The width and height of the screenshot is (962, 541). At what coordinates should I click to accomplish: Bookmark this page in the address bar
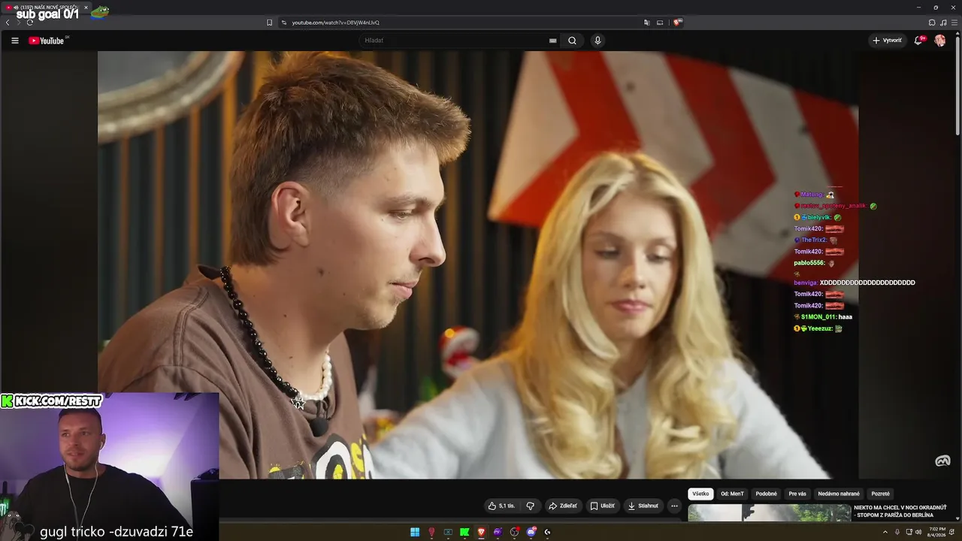pyautogui.click(x=269, y=23)
